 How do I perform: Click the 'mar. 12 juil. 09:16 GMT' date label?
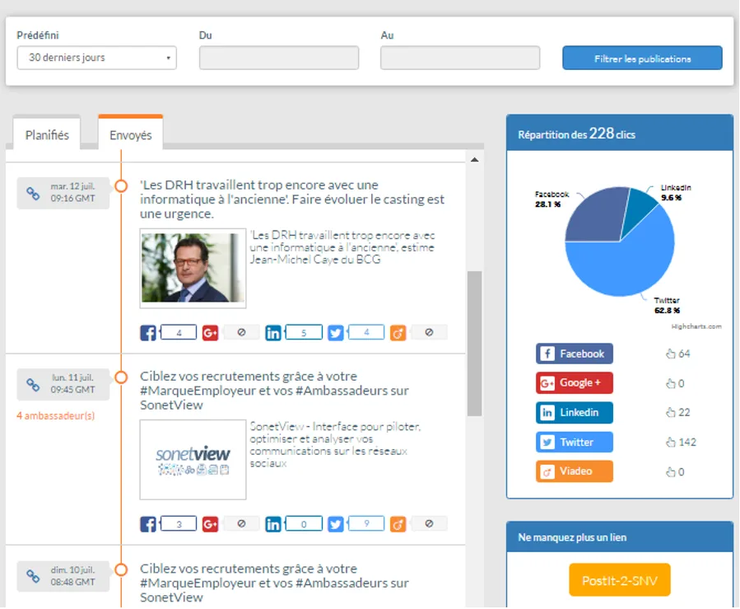[x=72, y=192]
